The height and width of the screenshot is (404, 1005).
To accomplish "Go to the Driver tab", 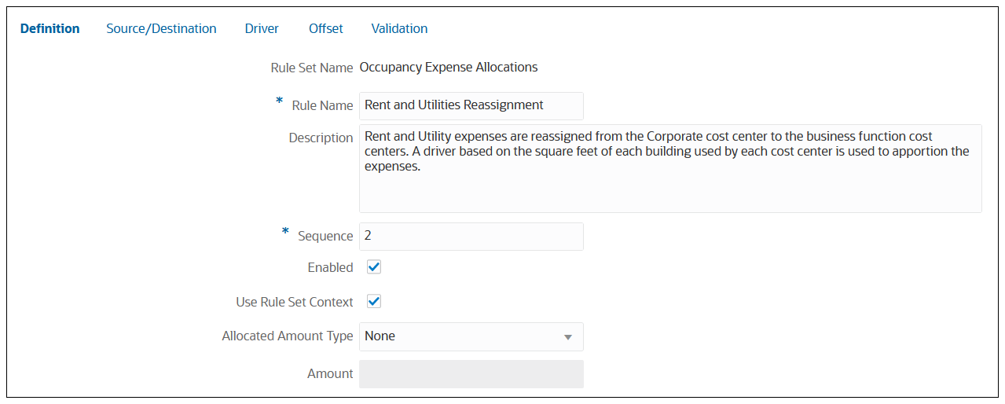I will point(262,28).
